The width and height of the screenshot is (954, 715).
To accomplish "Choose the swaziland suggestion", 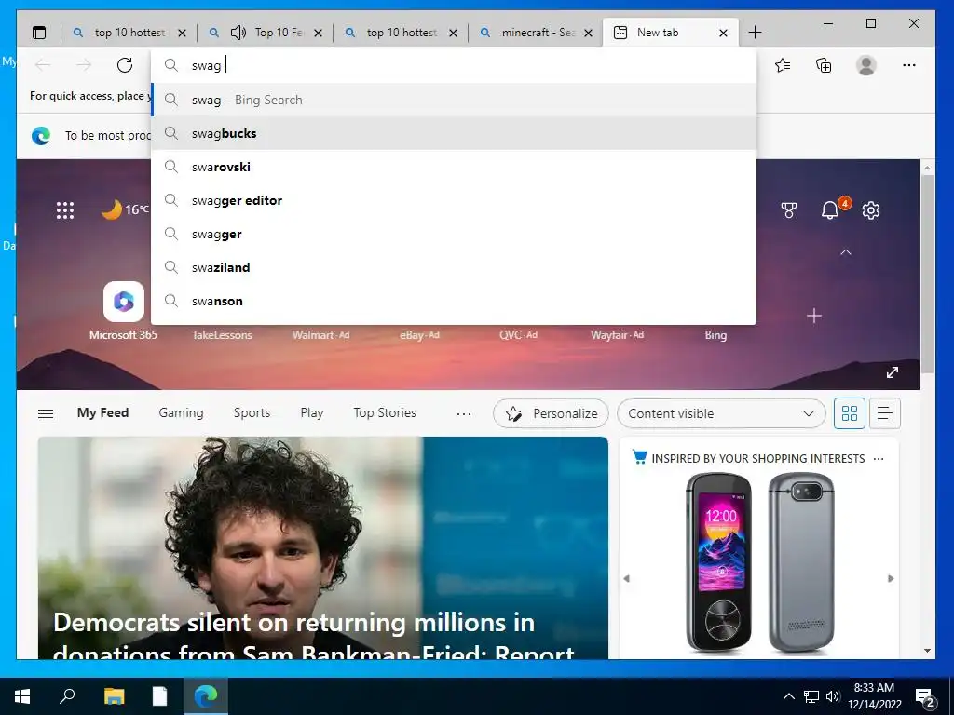I will (x=454, y=267).
